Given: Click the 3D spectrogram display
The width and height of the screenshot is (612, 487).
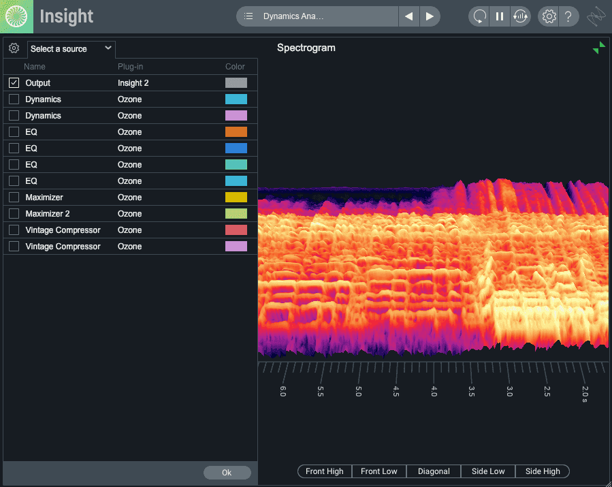Looking at the screenshot, I should click(433, 268).
